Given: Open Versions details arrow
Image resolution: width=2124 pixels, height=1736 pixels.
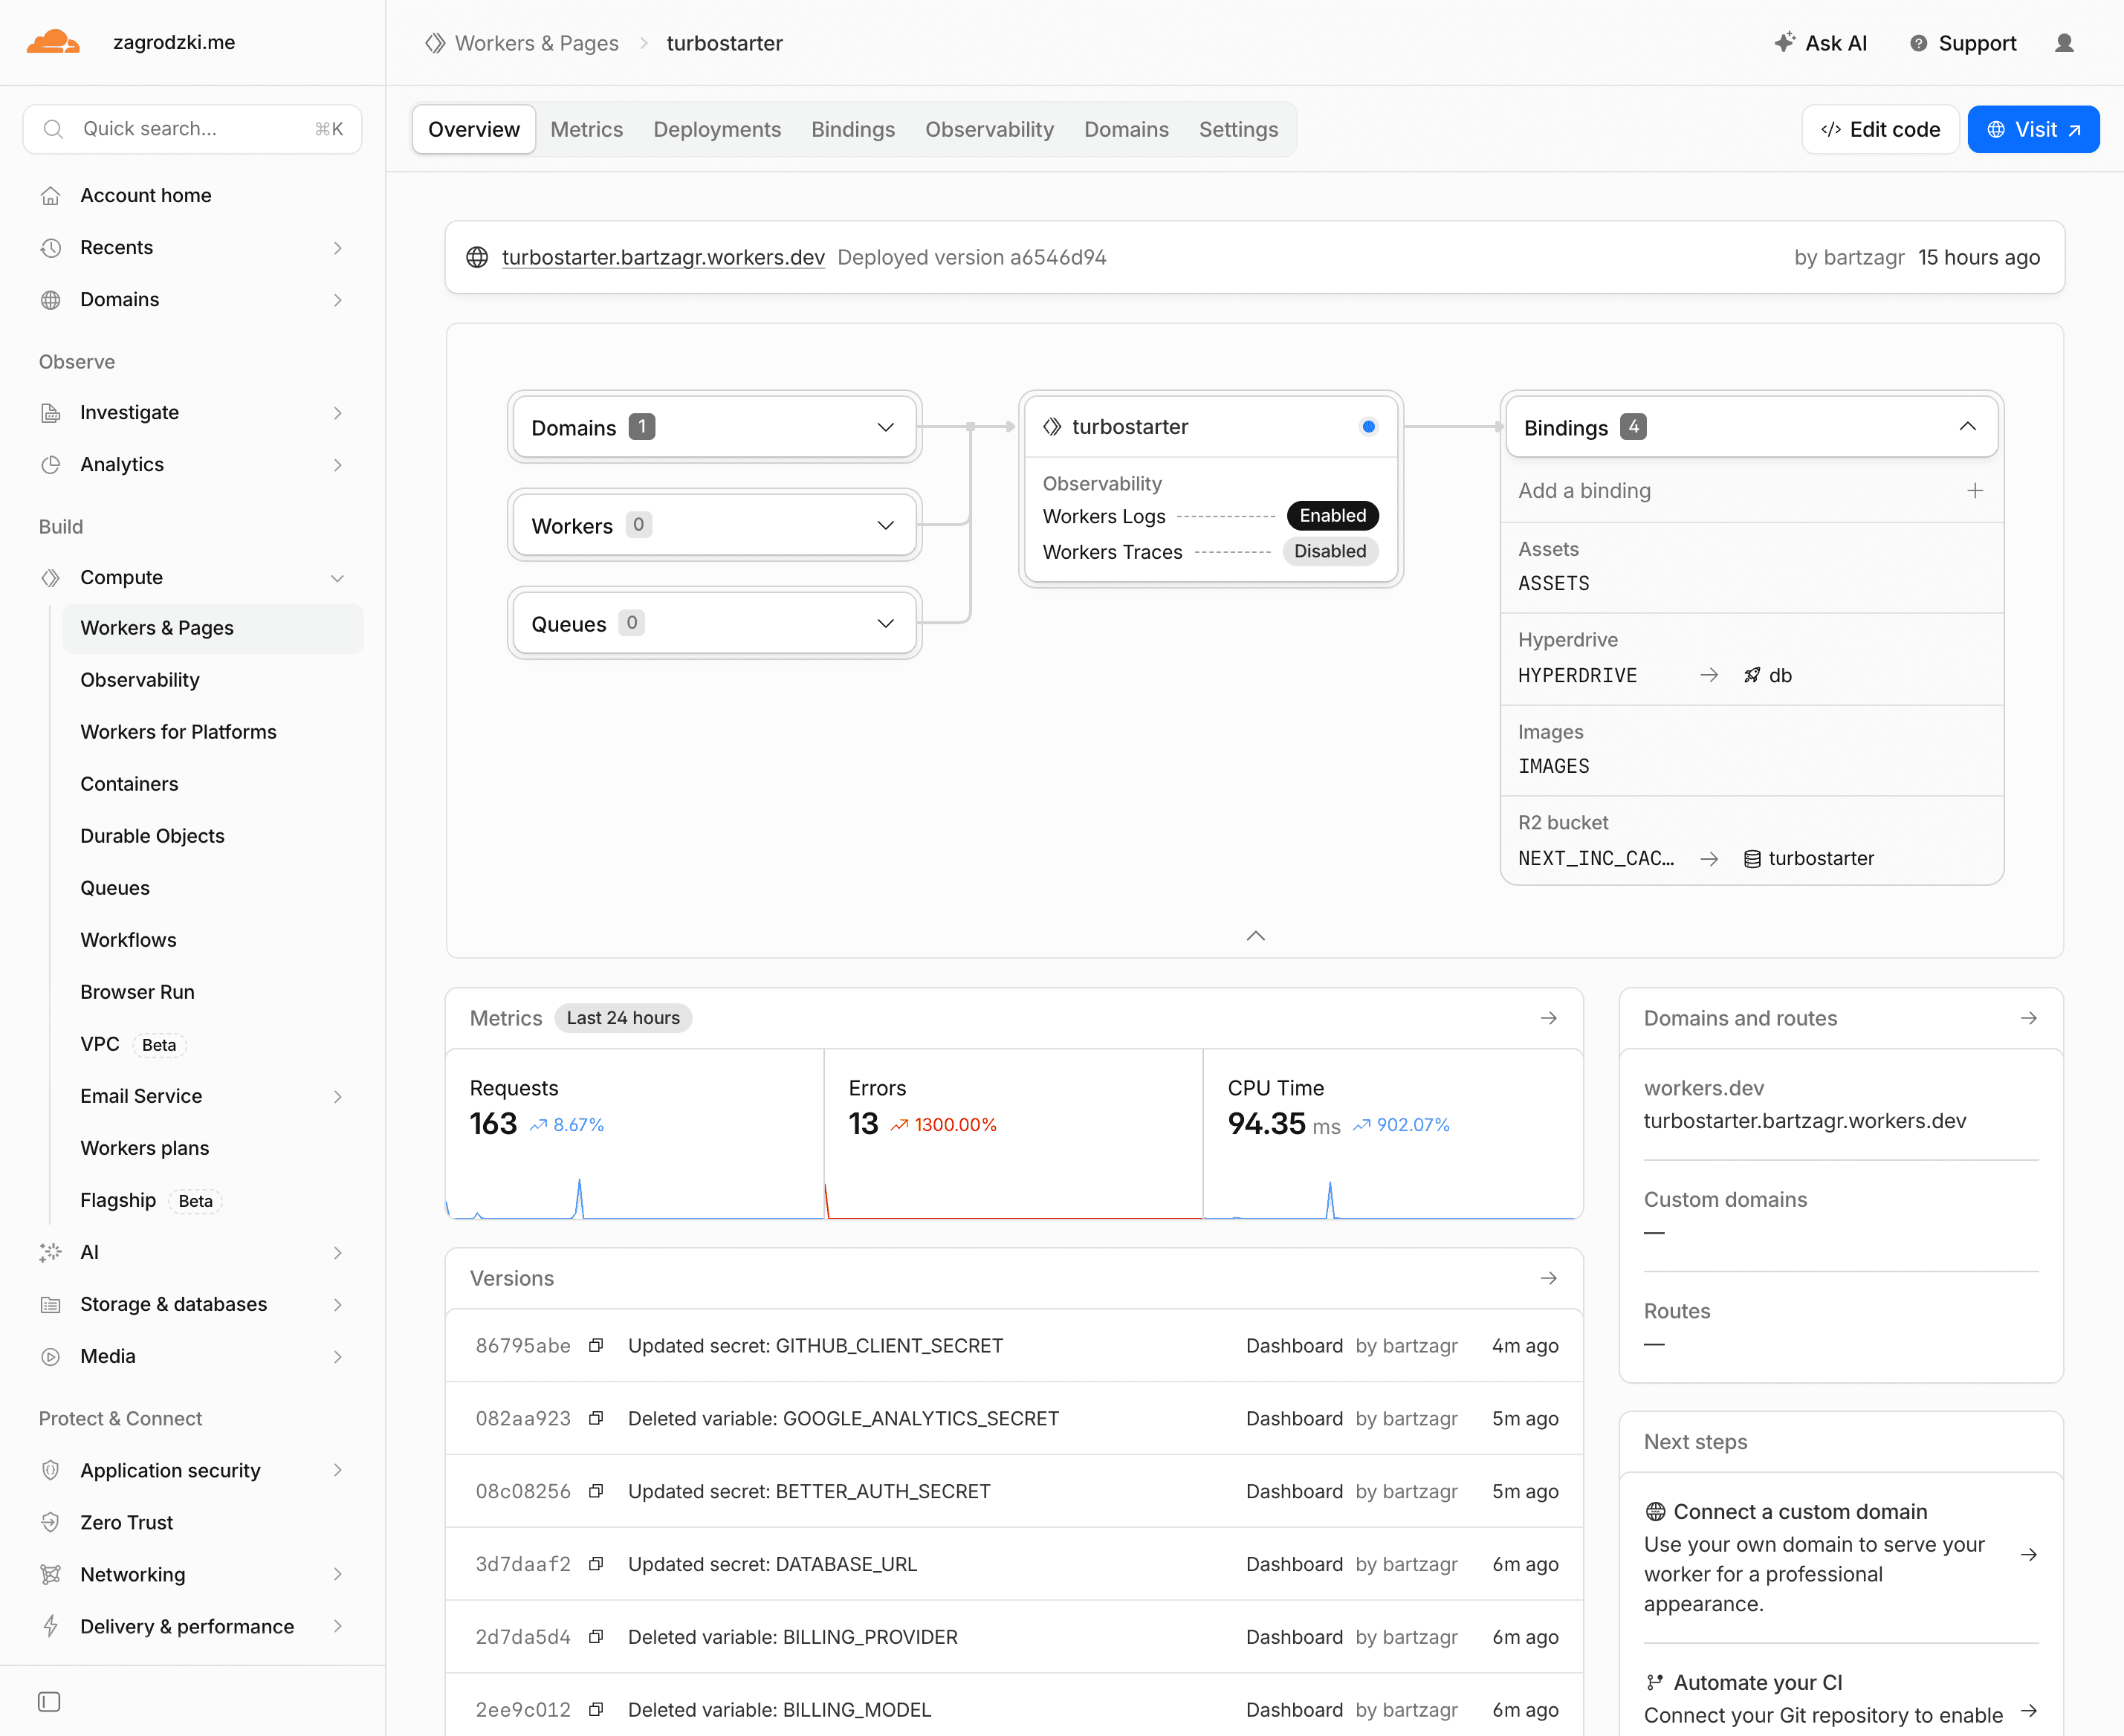Looking at the screenshot, I should click(x=1549, y=1278).
